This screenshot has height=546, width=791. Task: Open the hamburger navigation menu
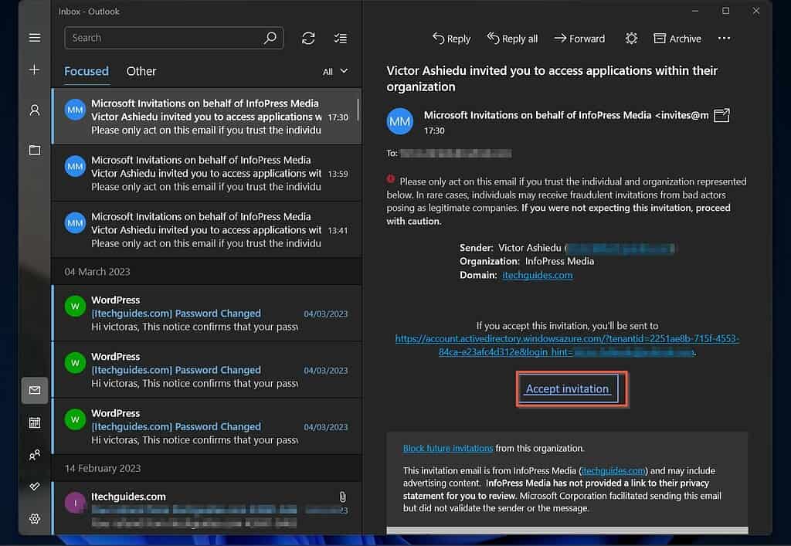[x=34, y=38]
